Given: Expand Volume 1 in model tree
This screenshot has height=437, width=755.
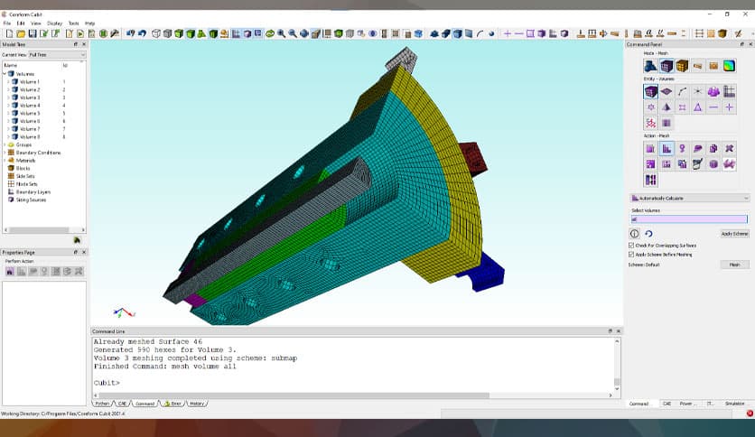Looking at the screenshot, I should (8, 82).
